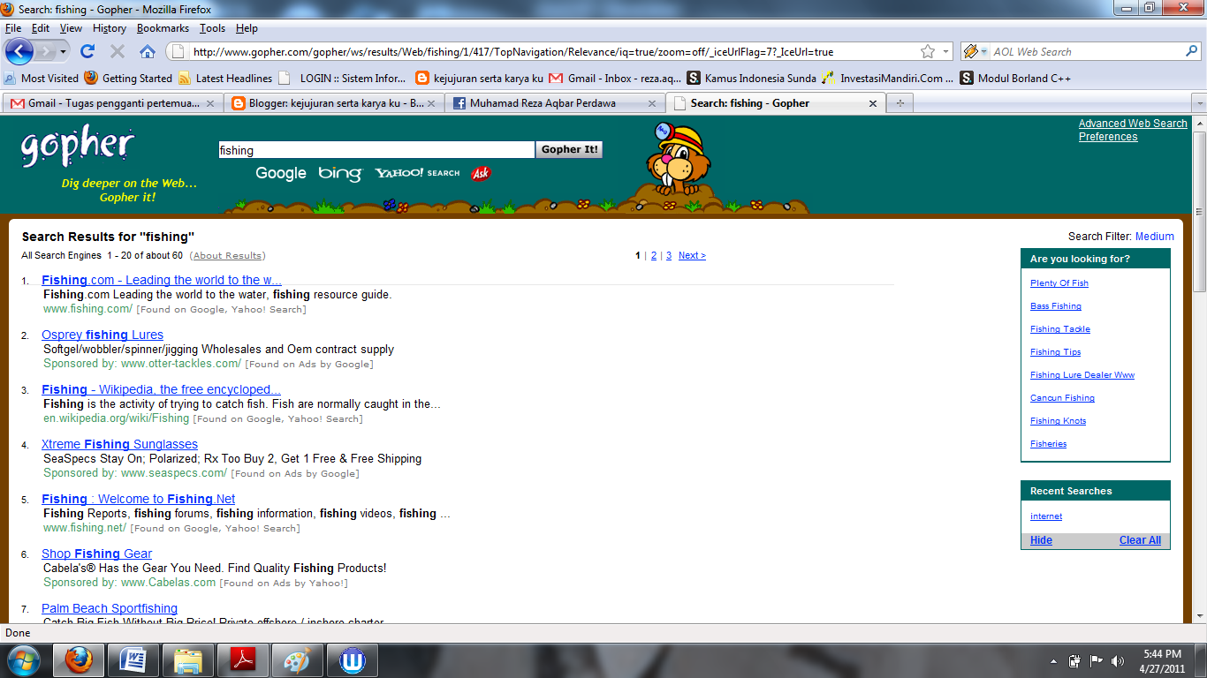Open the recent pages dropdown beside forward
Viewport: 1207px width, 678px height.
pos(65,51)
